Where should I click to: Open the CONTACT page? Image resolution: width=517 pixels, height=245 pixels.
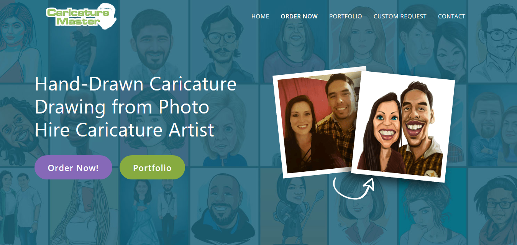pos(451,16)
